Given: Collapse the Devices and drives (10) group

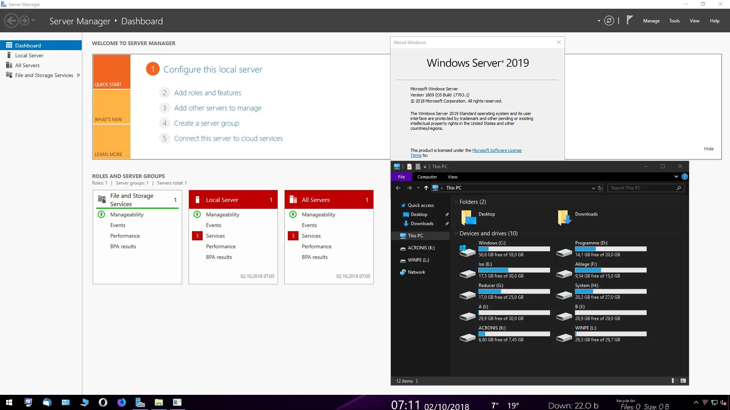Looking at the screenshot, I should coord(456,233).
